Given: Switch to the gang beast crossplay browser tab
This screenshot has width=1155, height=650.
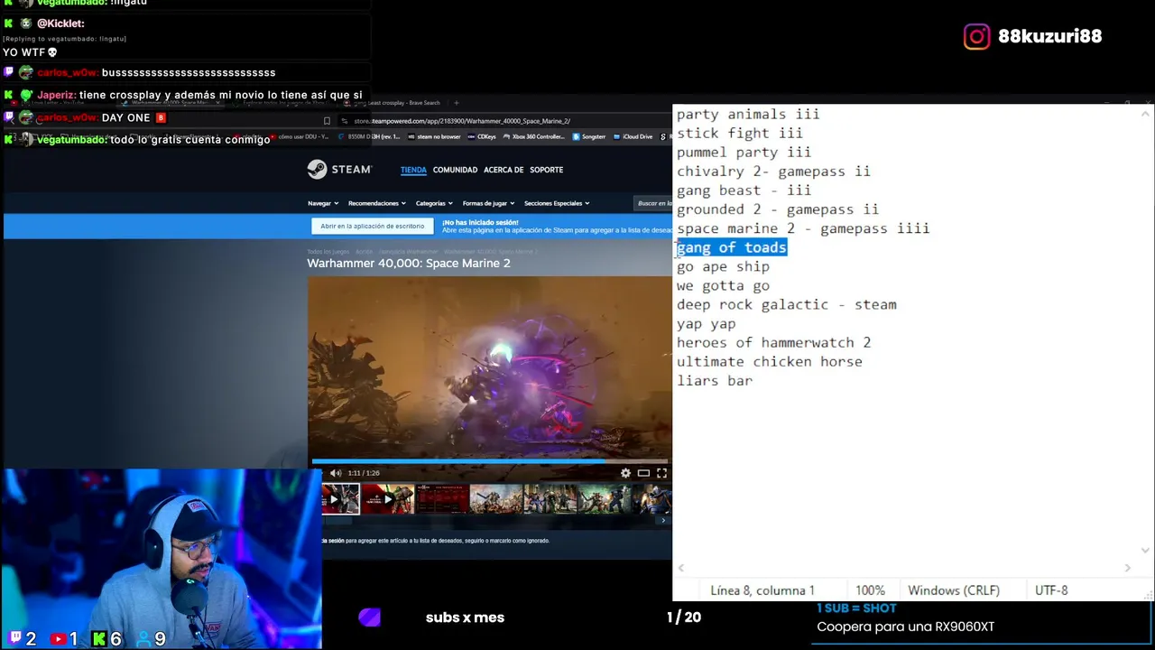Looking at the screenshot, I should tap(393, 103).
